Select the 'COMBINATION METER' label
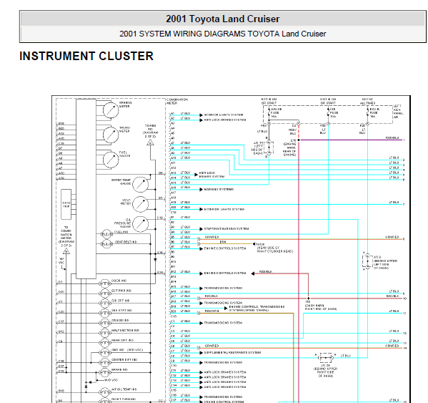 (177, 102)
